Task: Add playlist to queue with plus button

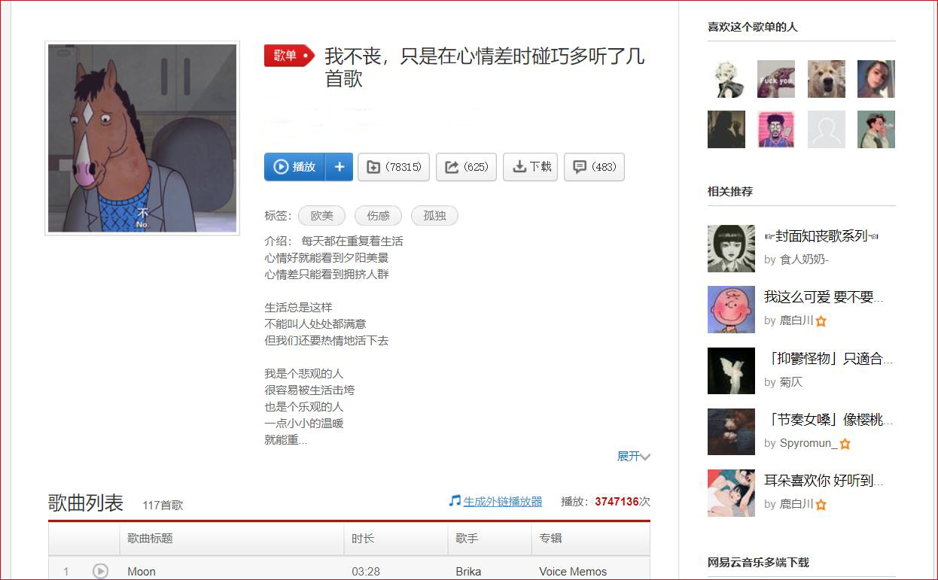Action: tap(340, 167)
